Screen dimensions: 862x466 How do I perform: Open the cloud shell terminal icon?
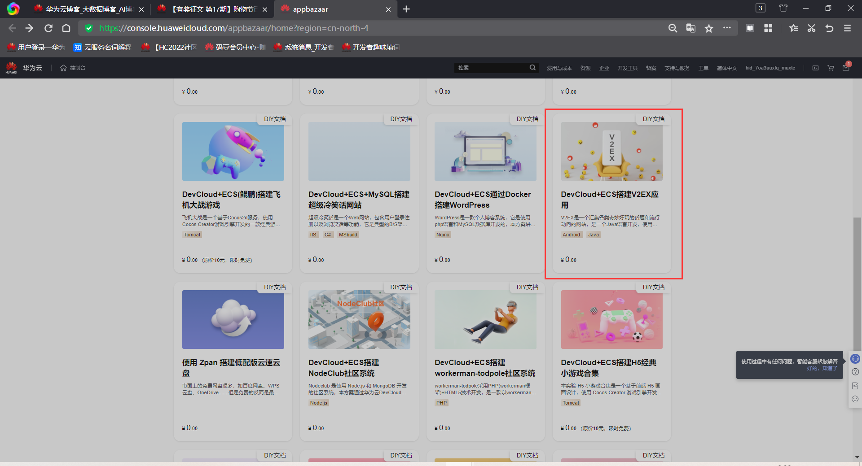coord(815,68)
